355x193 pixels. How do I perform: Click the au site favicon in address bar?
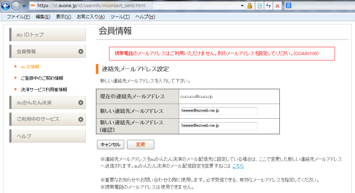point(33,5)
